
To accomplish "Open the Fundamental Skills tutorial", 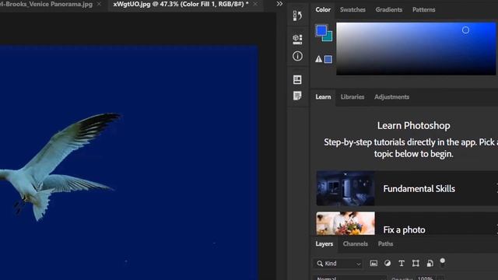I will tap(407, 188).
